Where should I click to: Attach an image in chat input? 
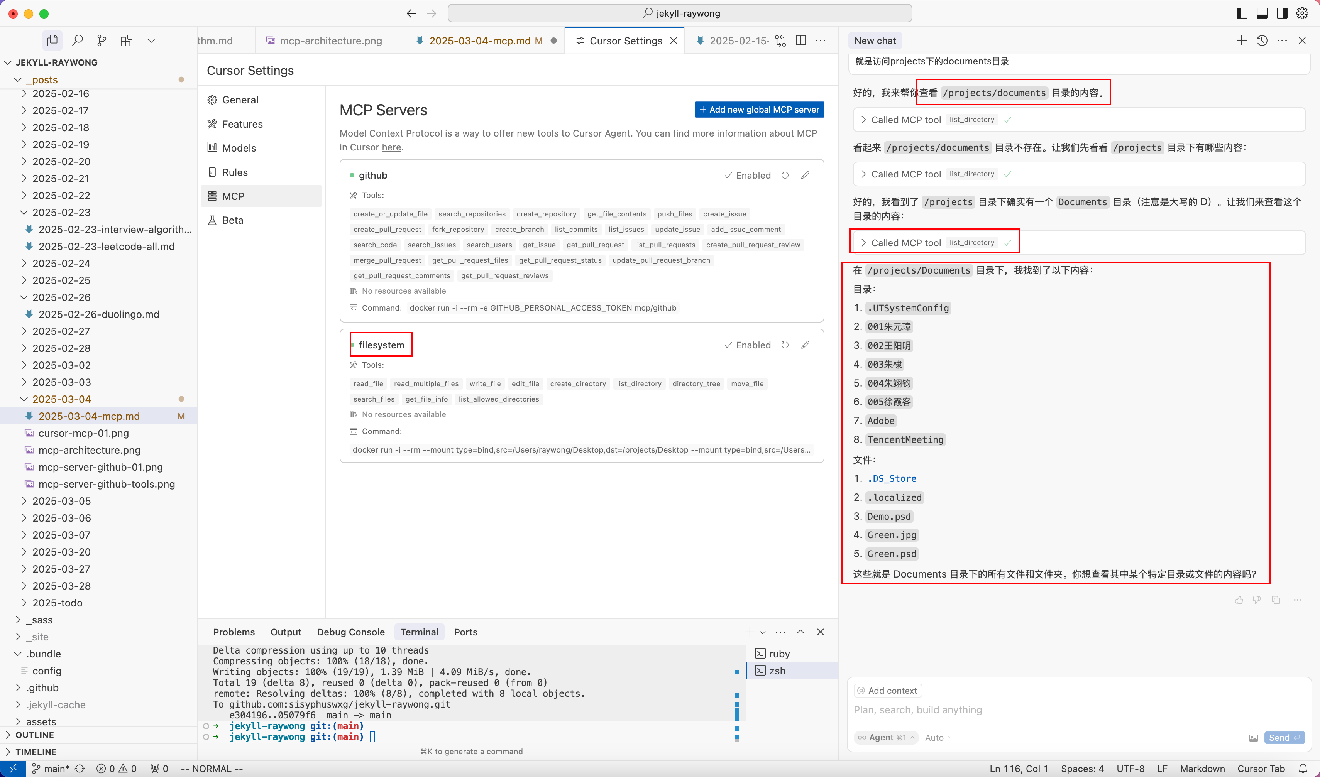pos(1254,738)
